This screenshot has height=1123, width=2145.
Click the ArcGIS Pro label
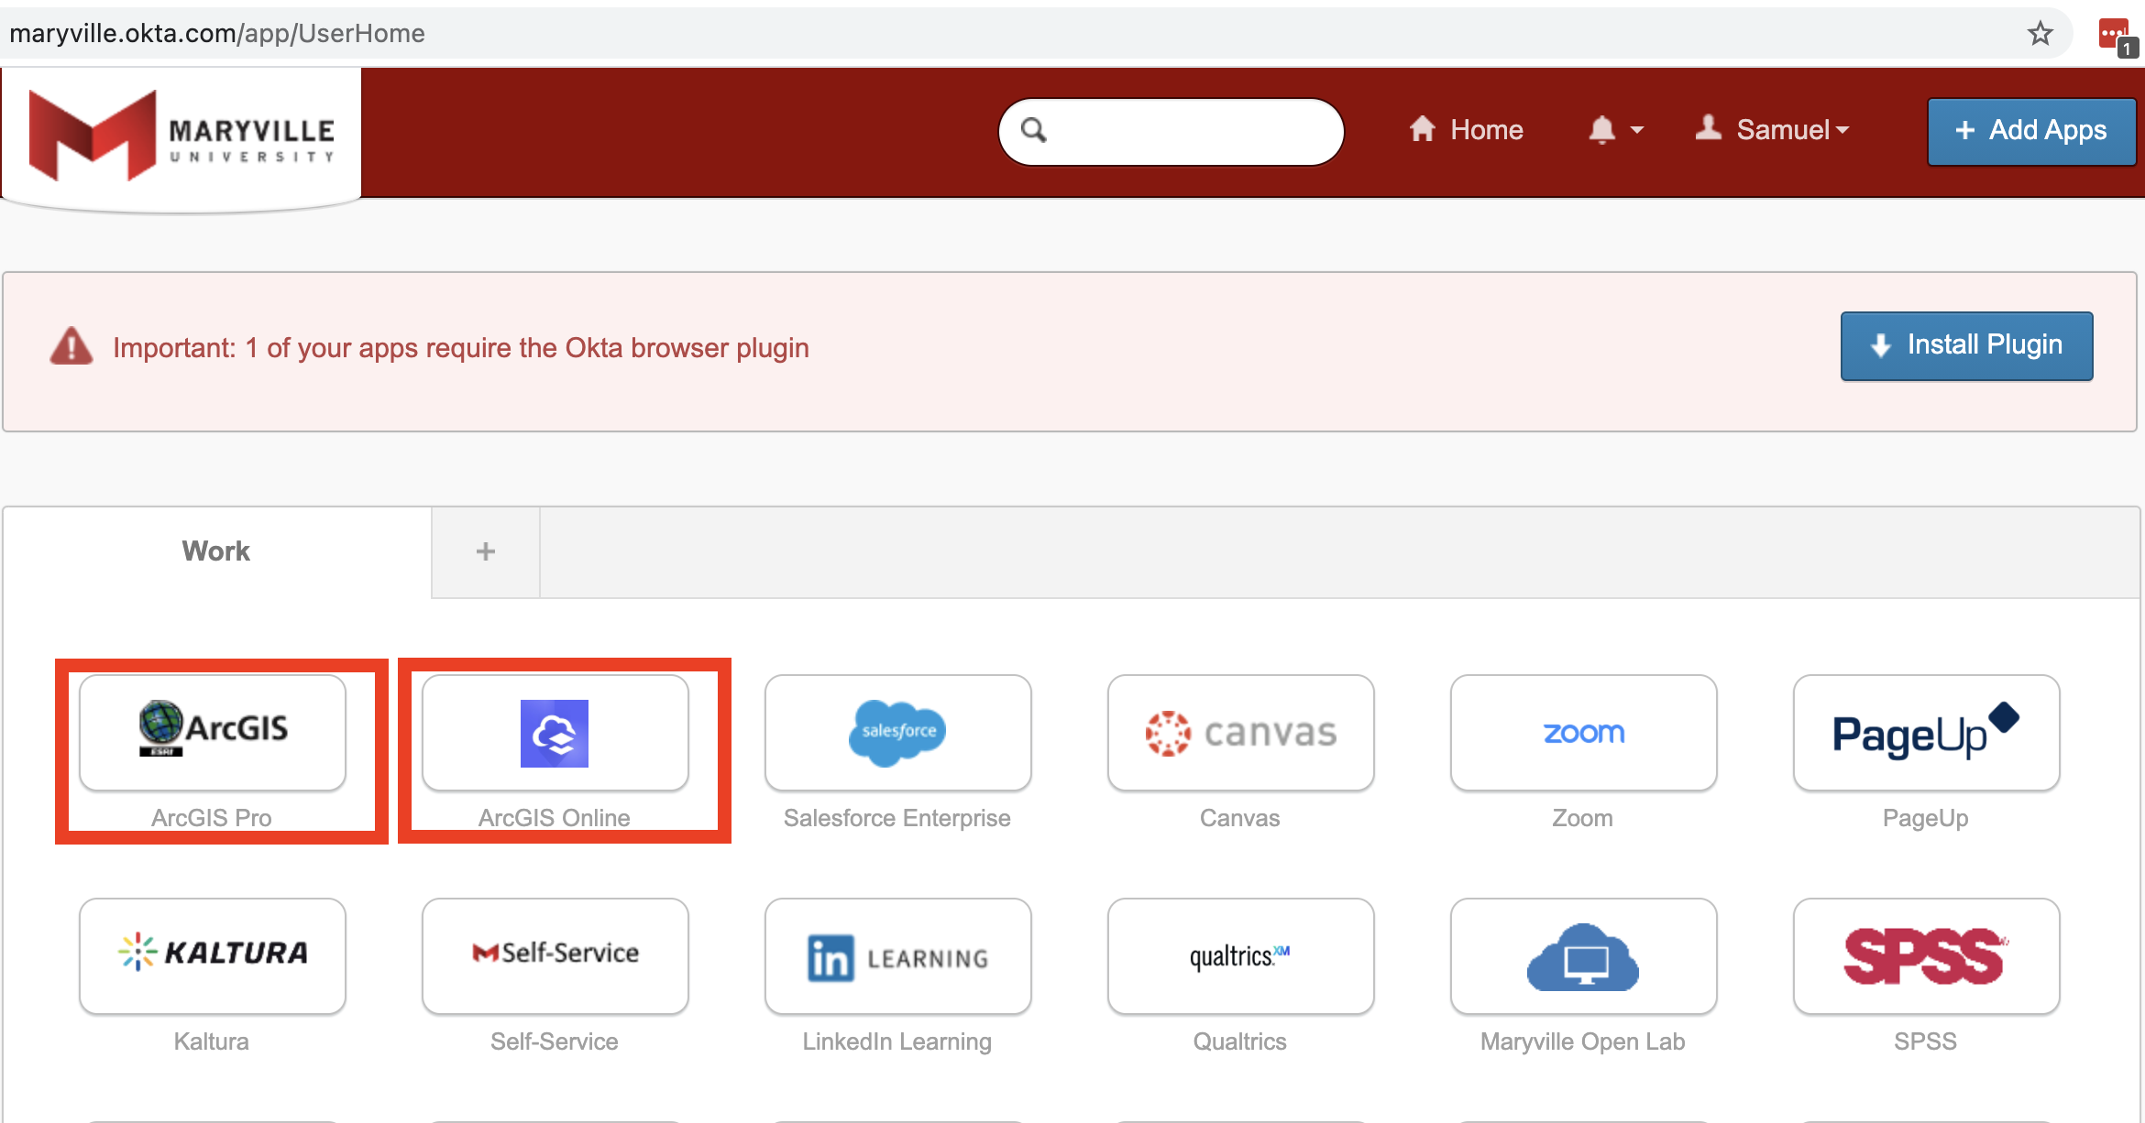[x=212, y=818]
